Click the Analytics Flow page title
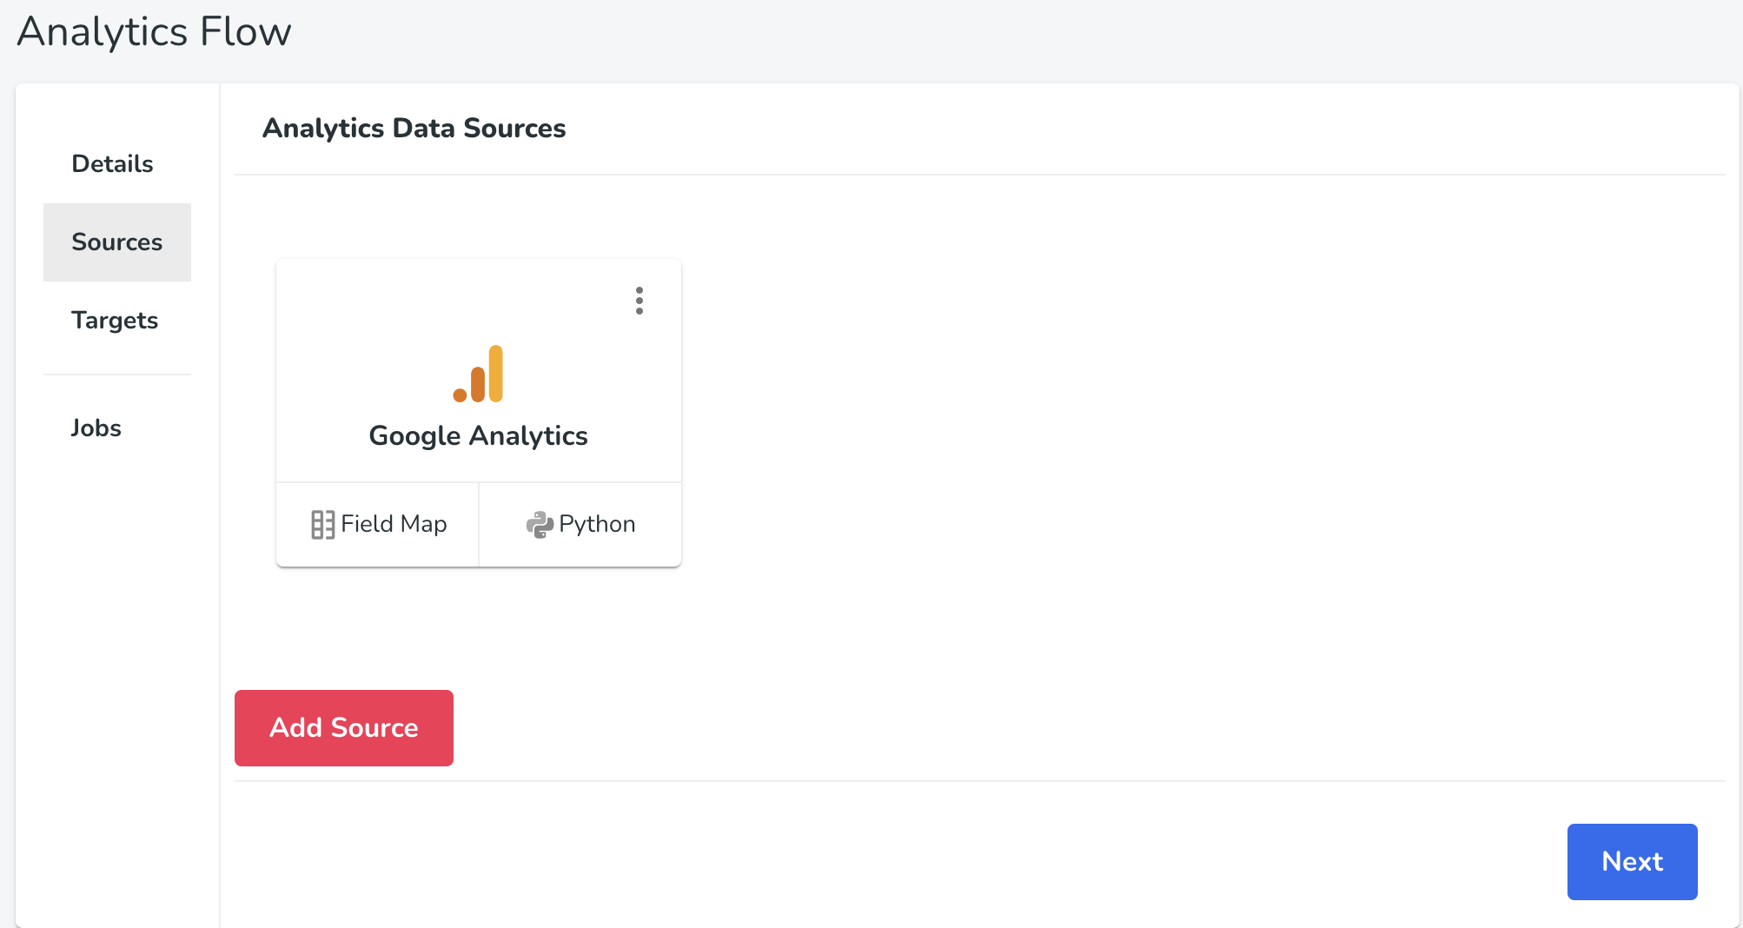This screenshot has height=928, width=1743. click(155, 31)
